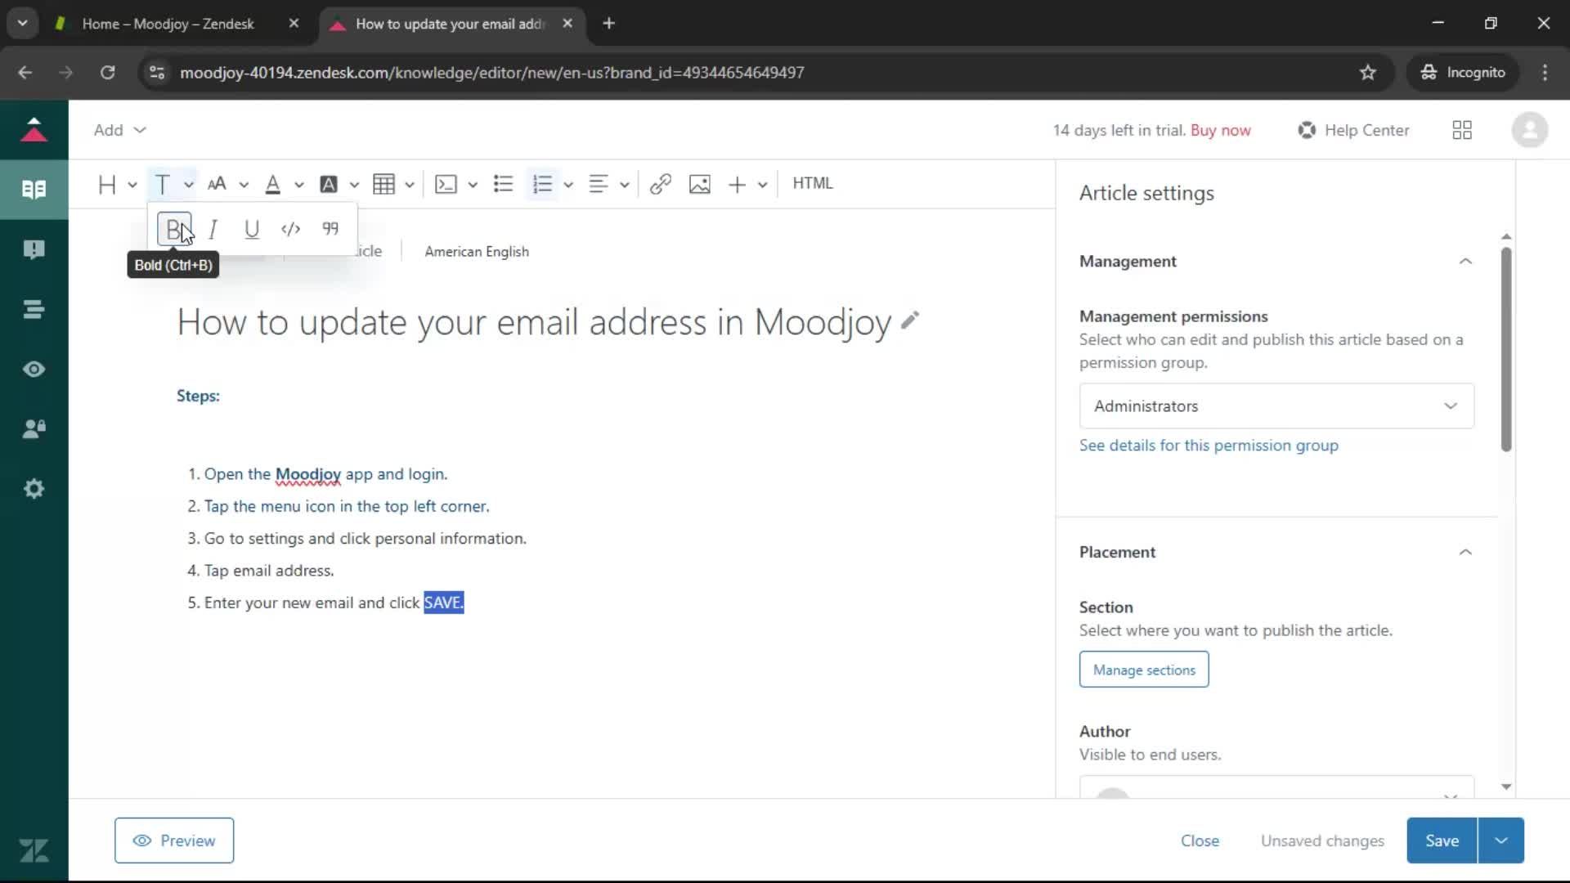This screenshot has height=883, width=1570.
Task: Reload the page
Action: [108, 73]
